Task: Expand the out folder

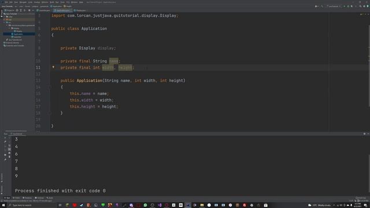Action: 5,20
